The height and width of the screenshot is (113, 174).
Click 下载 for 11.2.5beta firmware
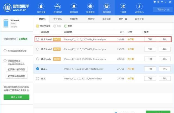tap(150, 59)
